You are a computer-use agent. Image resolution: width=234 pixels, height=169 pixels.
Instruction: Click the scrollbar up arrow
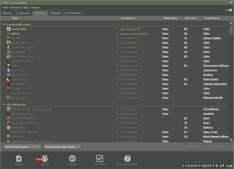[231, 23]
